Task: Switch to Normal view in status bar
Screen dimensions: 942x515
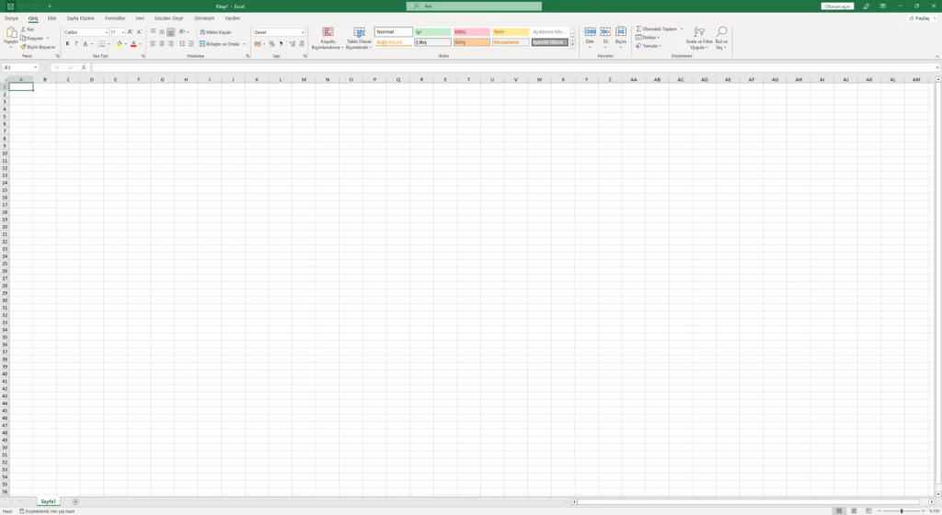Action: click(839, 510)
